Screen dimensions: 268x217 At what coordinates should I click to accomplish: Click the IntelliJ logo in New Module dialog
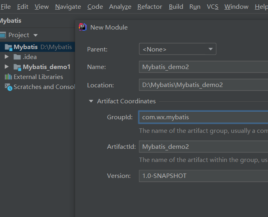(83, 27)
